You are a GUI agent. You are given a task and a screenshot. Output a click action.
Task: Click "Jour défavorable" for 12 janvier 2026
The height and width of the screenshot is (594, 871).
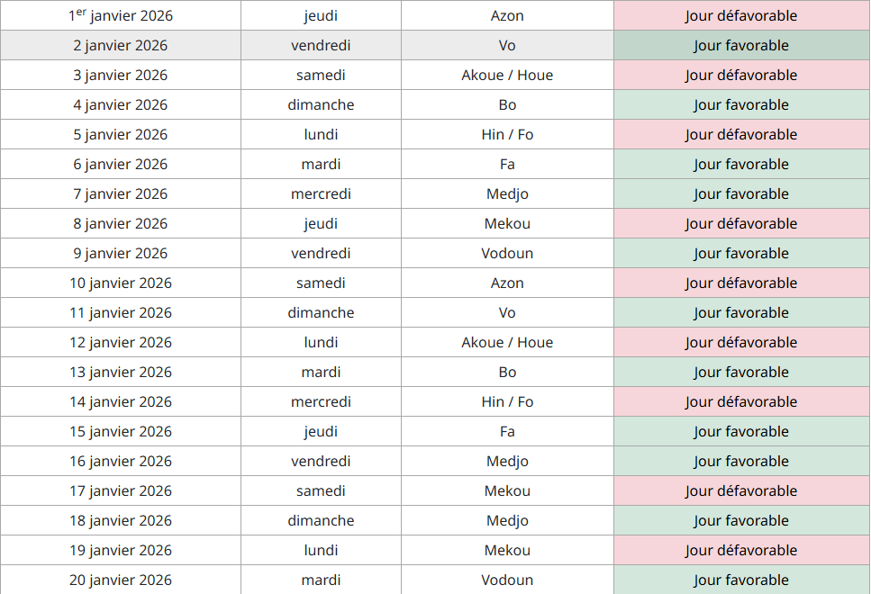coord(740,343)
